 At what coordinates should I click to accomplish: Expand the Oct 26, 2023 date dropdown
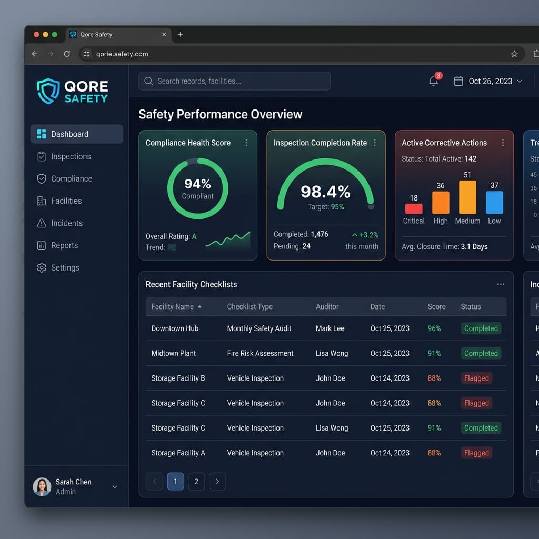pos(520,81)
